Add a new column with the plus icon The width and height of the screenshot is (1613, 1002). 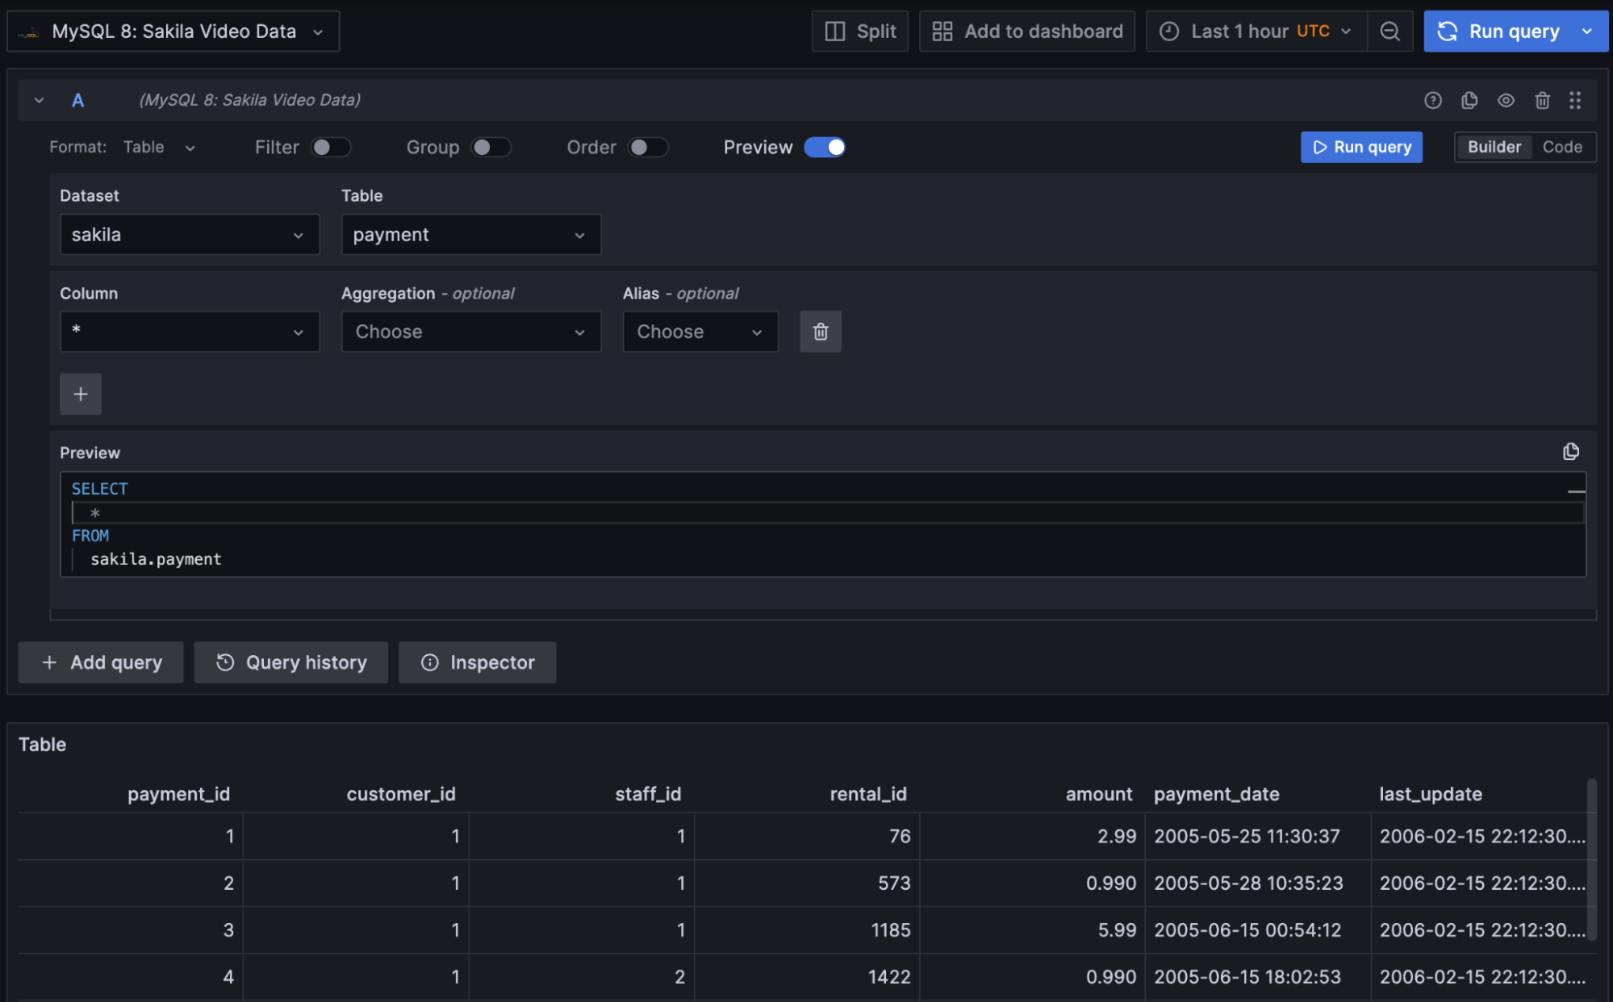(80, 394)
